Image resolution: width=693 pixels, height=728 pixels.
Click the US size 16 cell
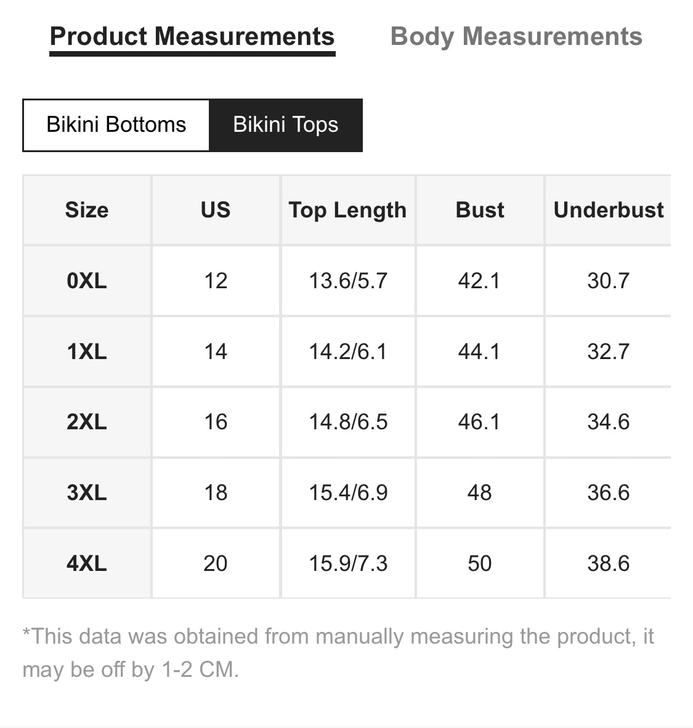pyautogui.click(x=216, y=422)
